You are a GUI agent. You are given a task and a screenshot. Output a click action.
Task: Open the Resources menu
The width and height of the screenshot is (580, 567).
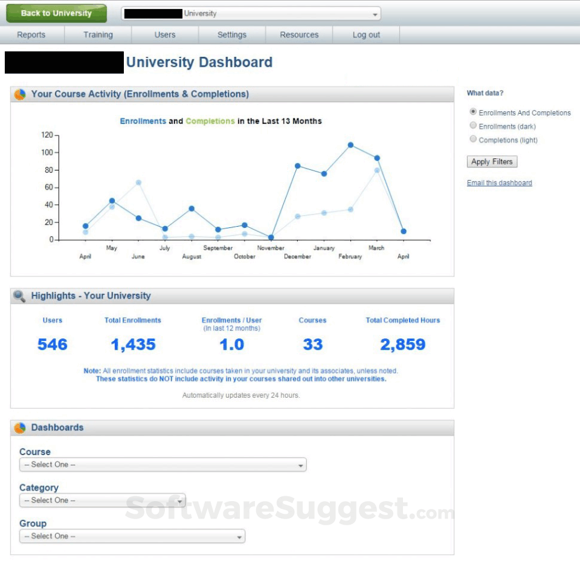(298, 34)
